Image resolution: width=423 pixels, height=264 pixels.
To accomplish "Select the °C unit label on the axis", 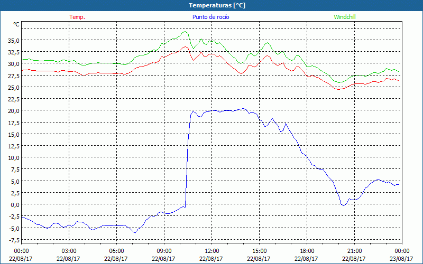I will coord(16,24).
